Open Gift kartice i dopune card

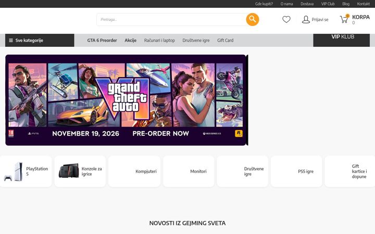pyautogui.click(x=350, y=172)
